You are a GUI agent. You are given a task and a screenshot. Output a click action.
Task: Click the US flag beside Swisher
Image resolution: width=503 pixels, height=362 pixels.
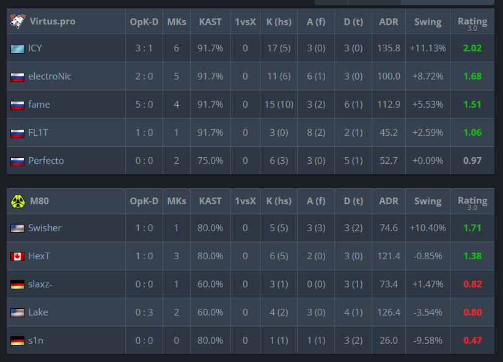[x=17, y=228]
